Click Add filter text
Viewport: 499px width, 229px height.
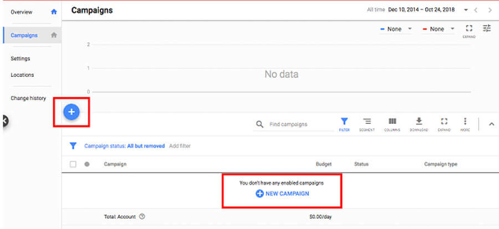pyautogui.click(x=180, y=146)
